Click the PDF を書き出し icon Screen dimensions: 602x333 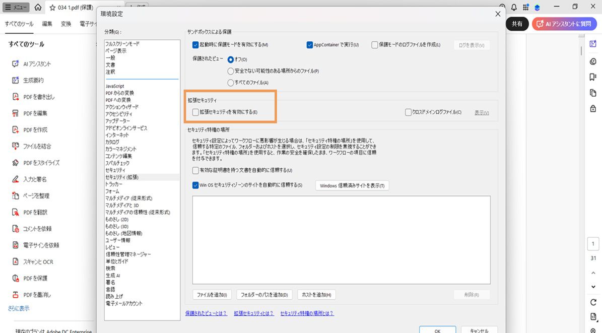(x=15, y=97)
